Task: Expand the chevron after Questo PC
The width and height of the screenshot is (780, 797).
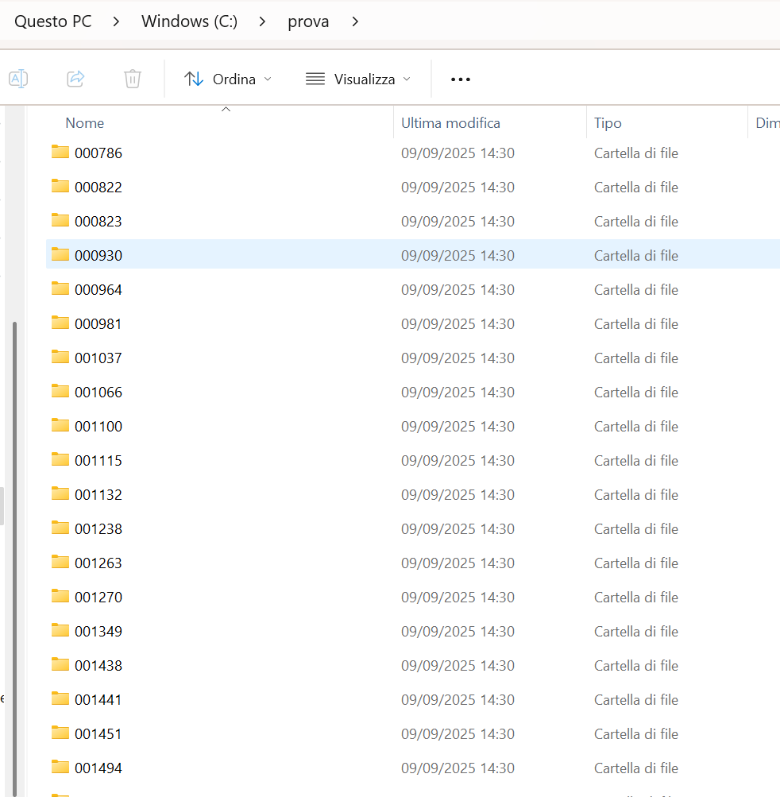Action: [x=116, y=21]
